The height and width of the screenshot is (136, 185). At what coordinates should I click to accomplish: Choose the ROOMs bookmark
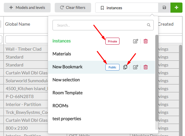point(60,106)
